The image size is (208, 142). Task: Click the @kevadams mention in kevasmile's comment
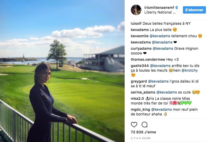point(160,36)
